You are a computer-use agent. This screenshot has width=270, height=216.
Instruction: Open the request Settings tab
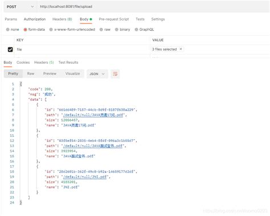pyautogui.click(x=158, y=19)
